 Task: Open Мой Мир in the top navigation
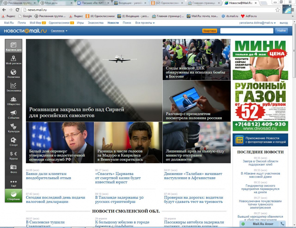click(x=38, y=23)
